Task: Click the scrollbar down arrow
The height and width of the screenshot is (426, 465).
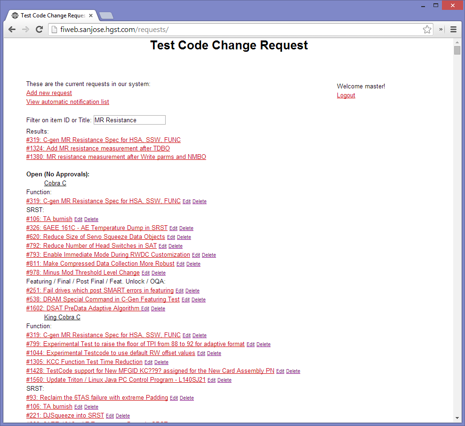Action: point(457,418)
